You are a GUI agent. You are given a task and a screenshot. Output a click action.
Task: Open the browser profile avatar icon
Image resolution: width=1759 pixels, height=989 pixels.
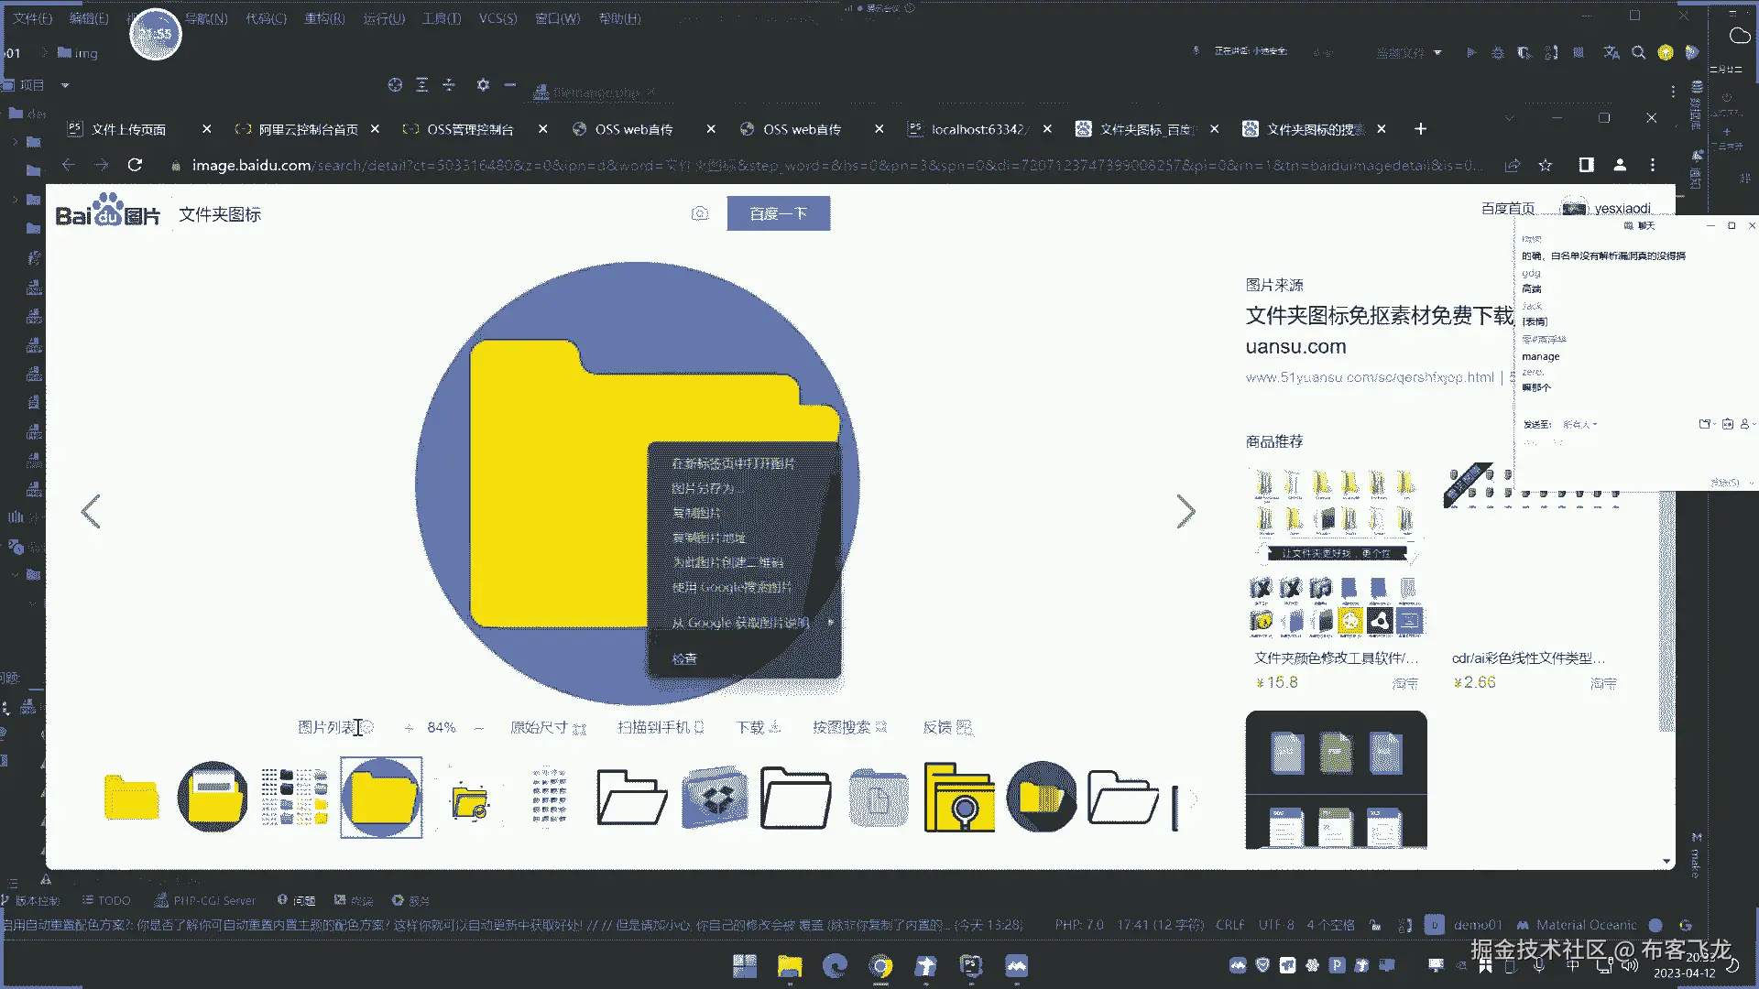point(1620,165)
